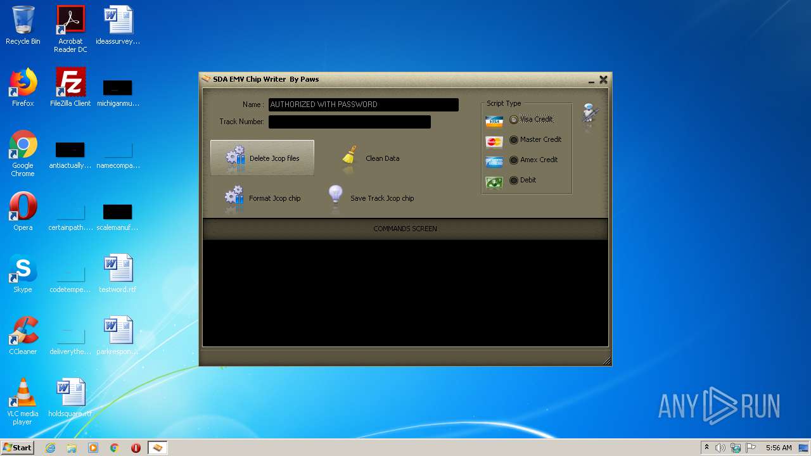Screen dimensions: 811x456
Task: Select the deliverythe desktop file
Action: click(70, 341)
